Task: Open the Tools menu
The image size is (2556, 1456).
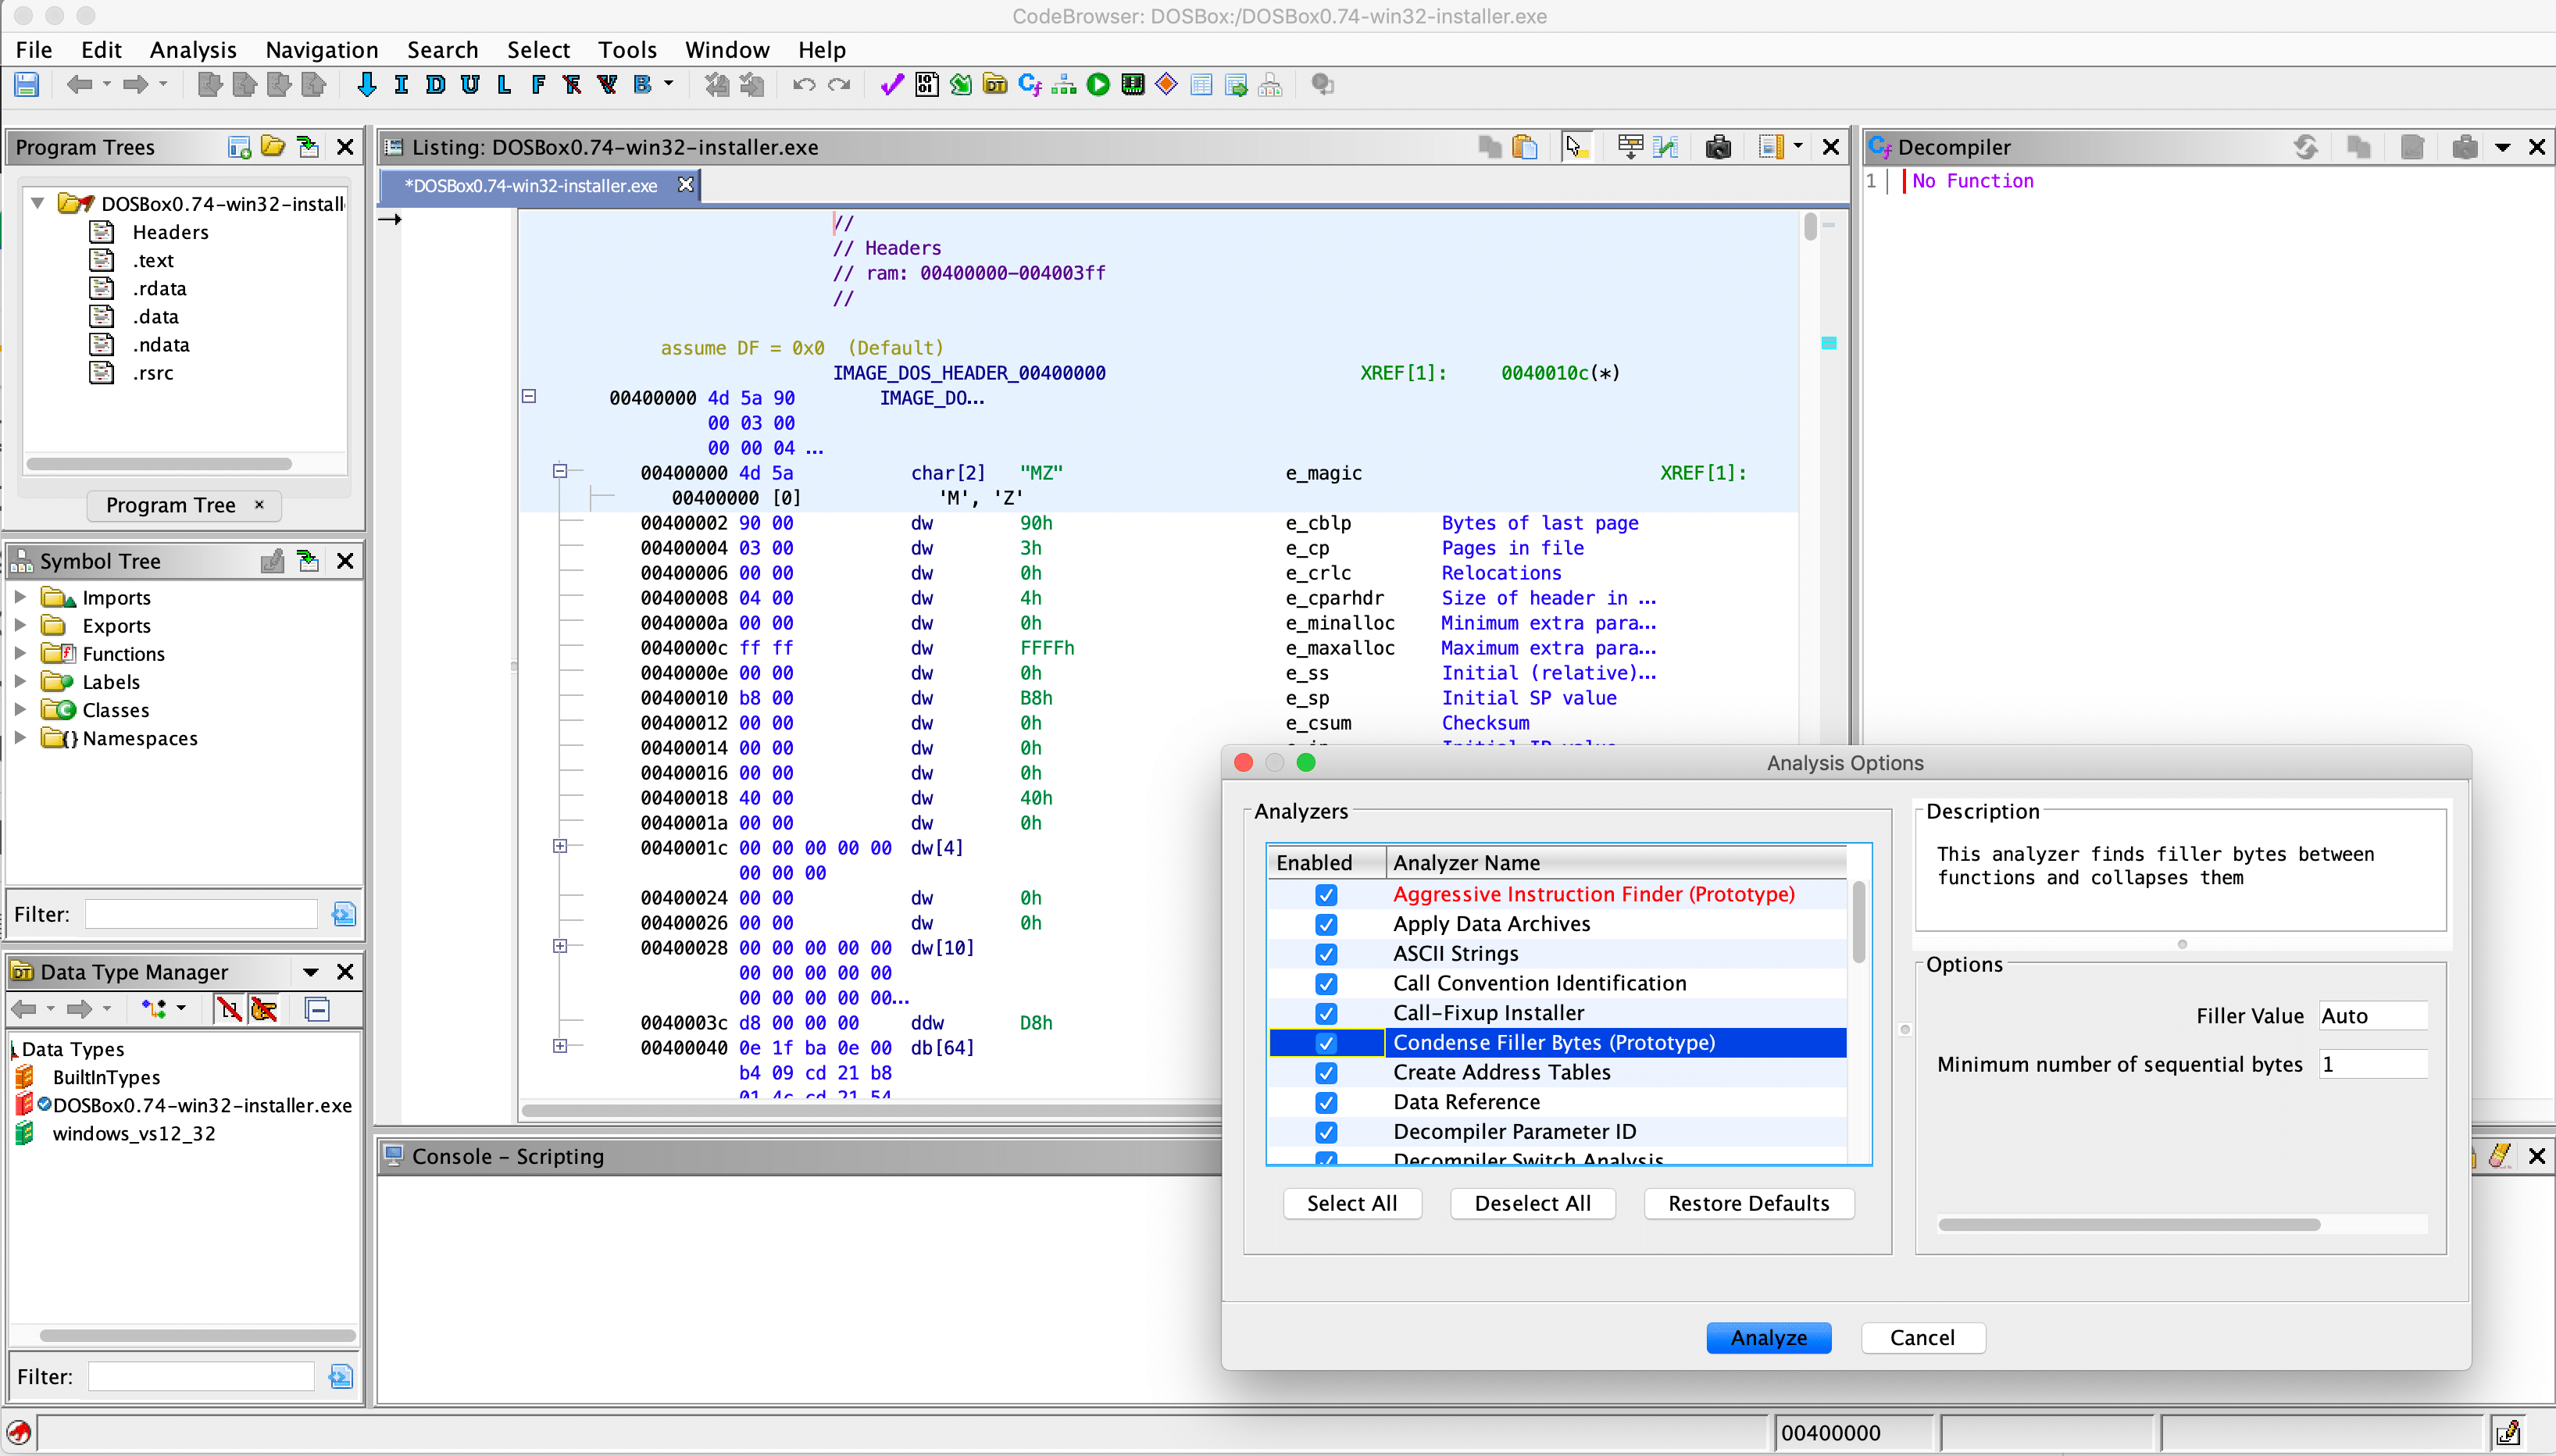Action: click(627, 49)
